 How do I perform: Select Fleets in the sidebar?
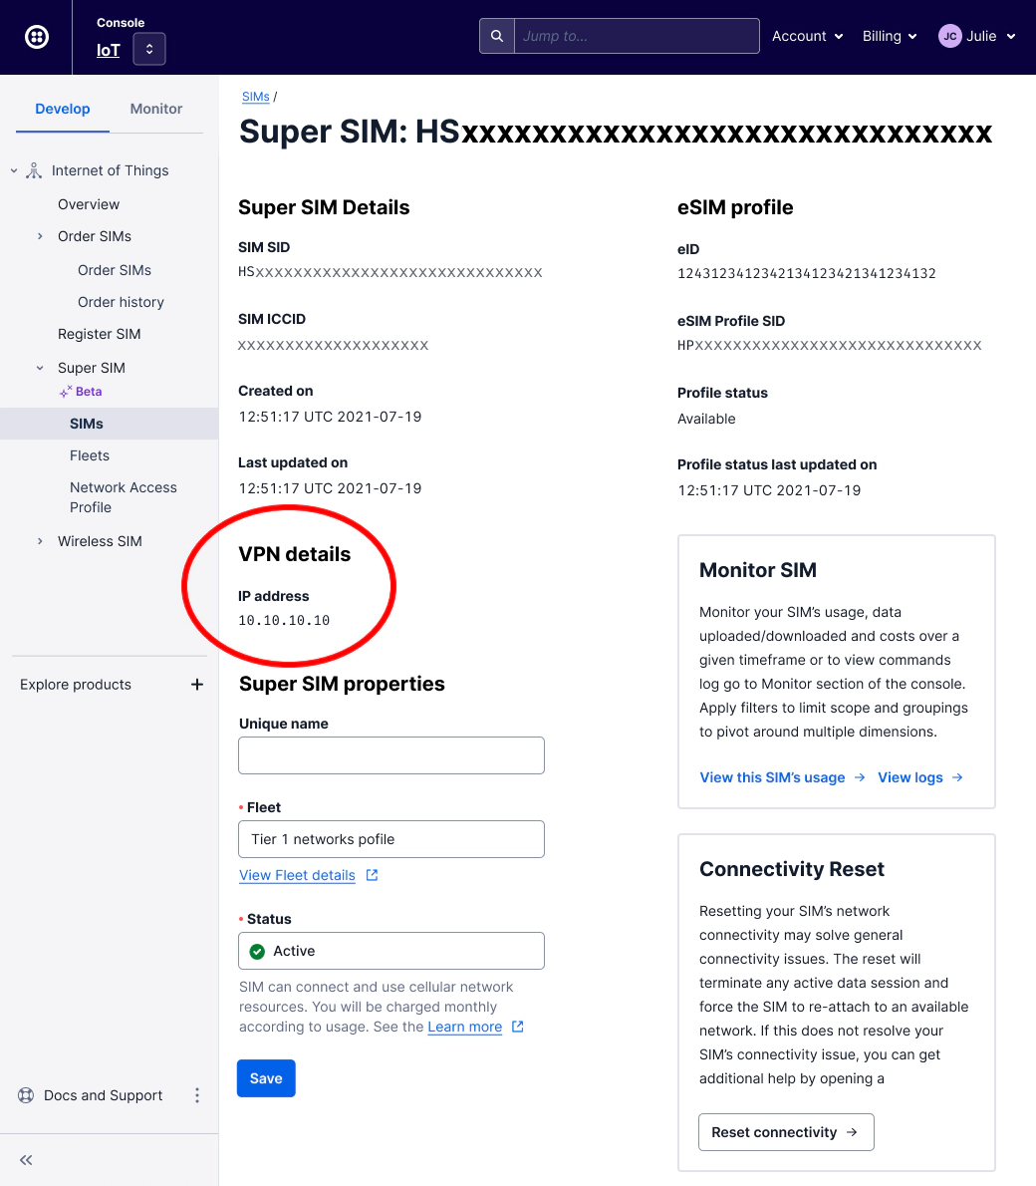coord(90,455)
